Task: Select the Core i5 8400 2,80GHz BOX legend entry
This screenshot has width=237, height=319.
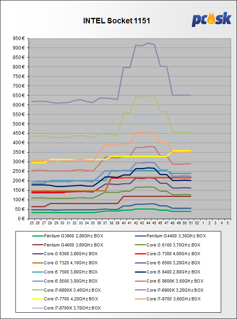Action: tap(167, 272)
